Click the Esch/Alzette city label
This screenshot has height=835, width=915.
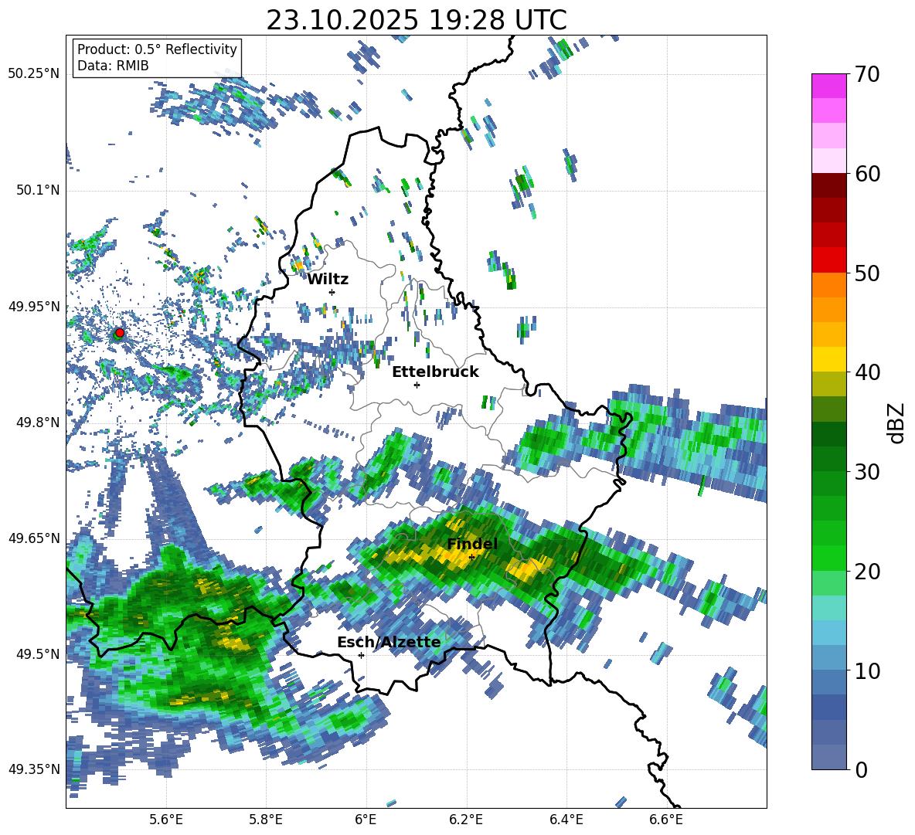pos(389,643)
